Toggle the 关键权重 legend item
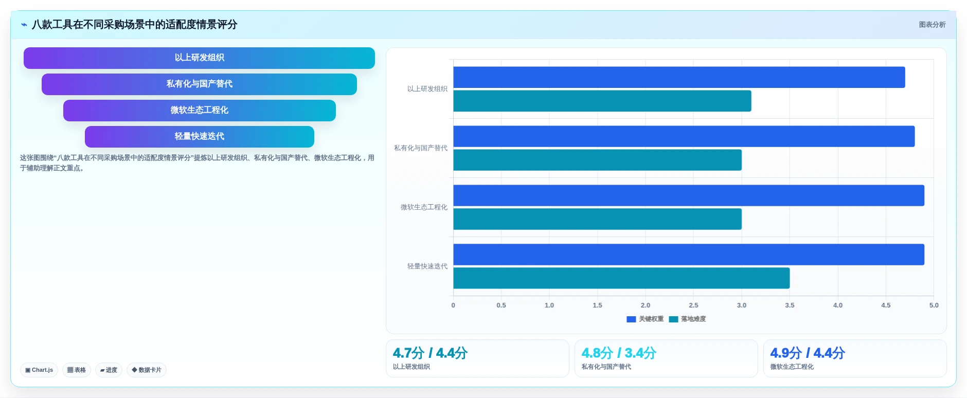This screenshot has height=398, width=967. click(x=645, y=319)
